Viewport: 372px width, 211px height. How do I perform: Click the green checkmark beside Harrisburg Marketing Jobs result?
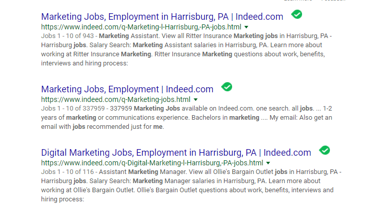296,15
